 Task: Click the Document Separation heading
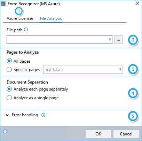point(27,82)
